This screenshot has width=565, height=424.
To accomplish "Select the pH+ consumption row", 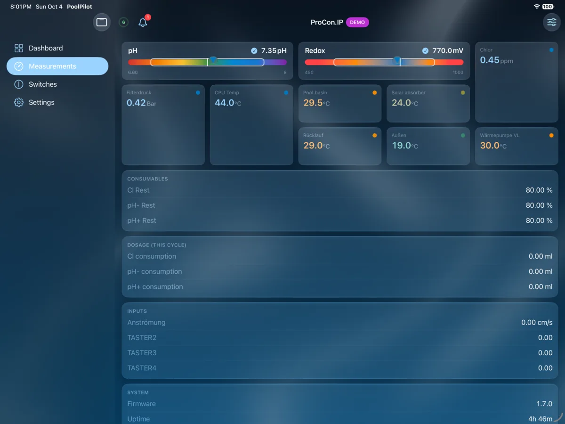I will pos(340,286).
